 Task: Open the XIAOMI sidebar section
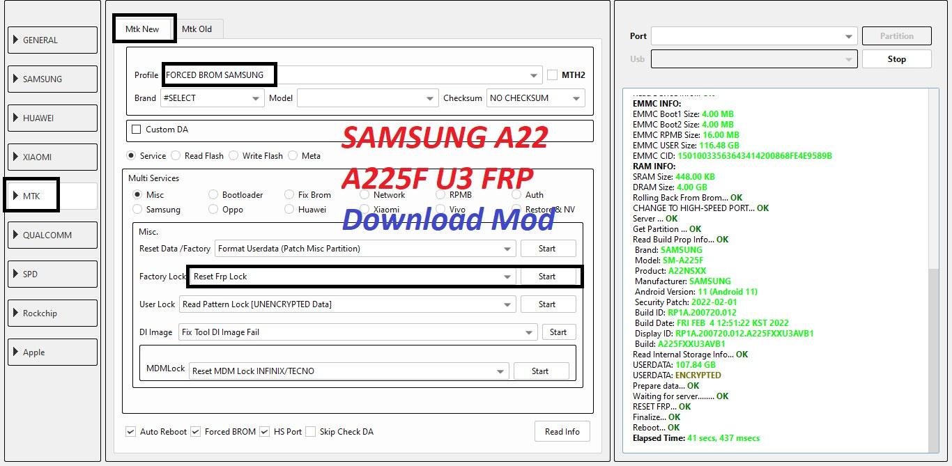52,157
